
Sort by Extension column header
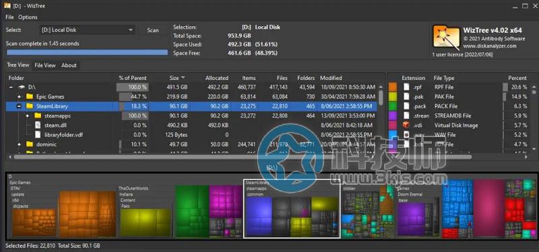[413, 78]
